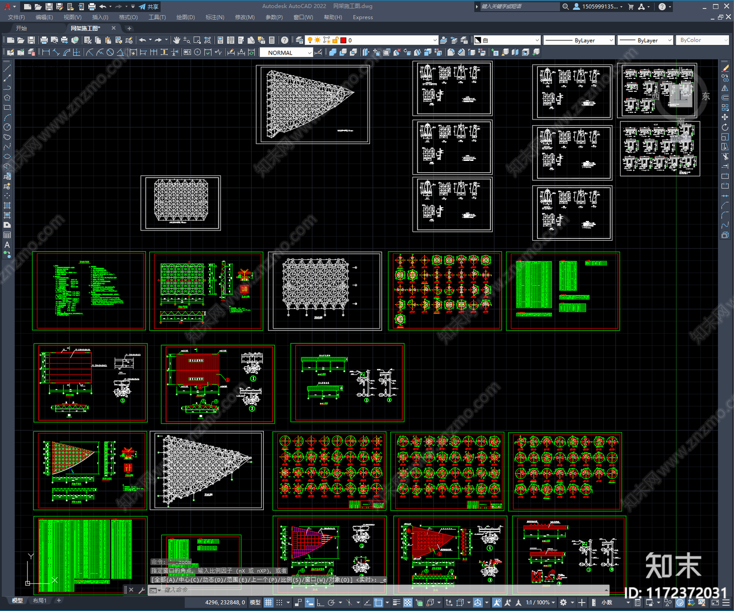Select the Multiline Text A tool
734x611 pixels.
pos(7,245)
